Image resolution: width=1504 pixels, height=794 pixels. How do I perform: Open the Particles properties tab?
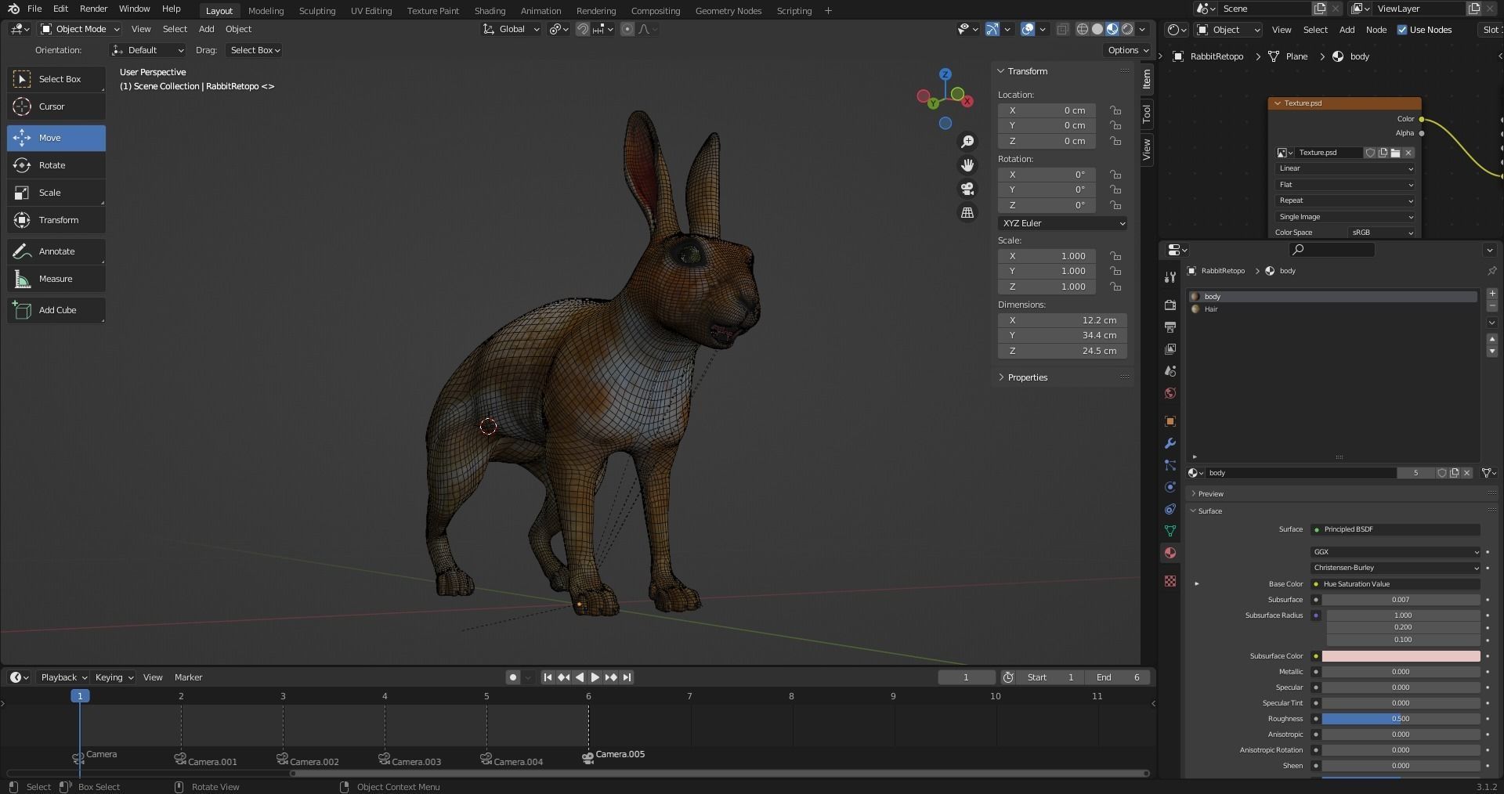pyautogui.click(x=1170, y=465)
